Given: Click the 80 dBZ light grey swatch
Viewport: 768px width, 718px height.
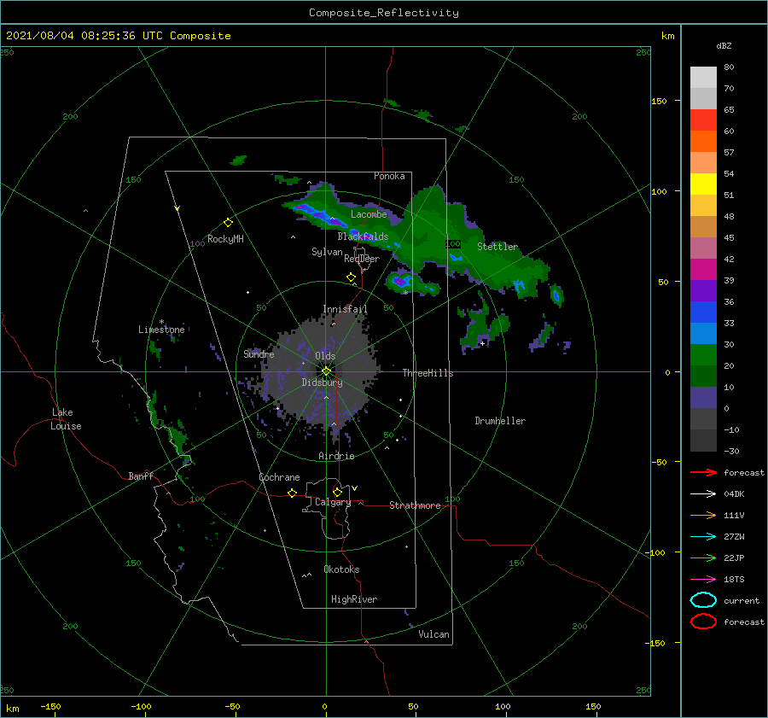Looking at the screenshot, I should [703, 77].
